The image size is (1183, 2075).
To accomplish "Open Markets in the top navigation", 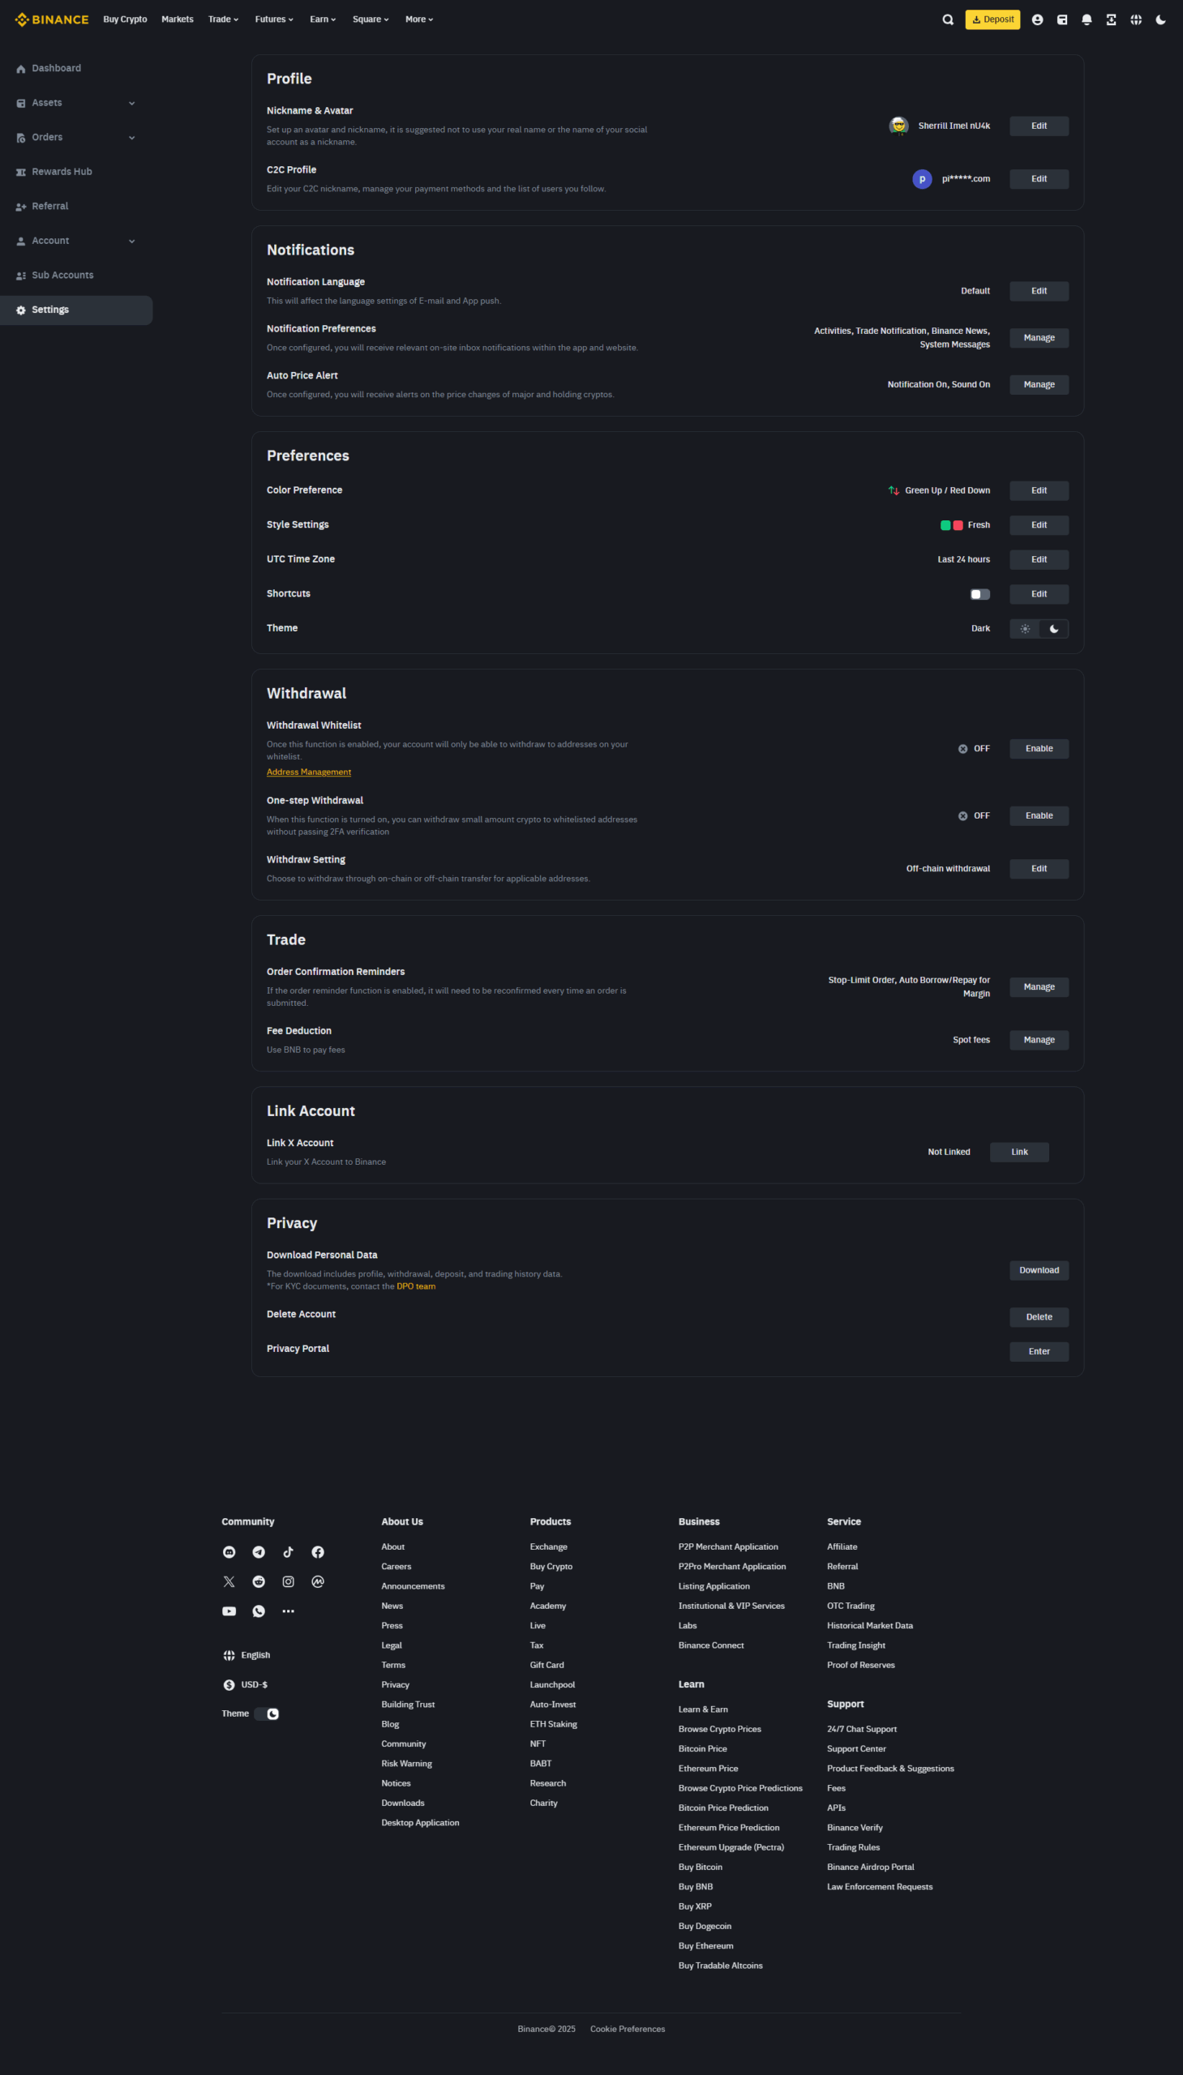I will point(177,19).
